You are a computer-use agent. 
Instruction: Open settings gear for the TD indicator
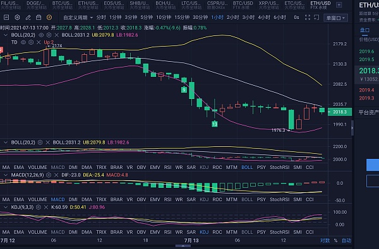[x=31, y=42]
